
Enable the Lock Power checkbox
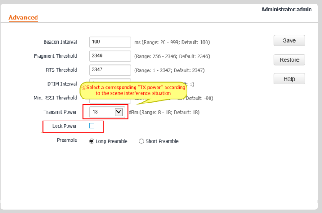click(x=92, y=126)
